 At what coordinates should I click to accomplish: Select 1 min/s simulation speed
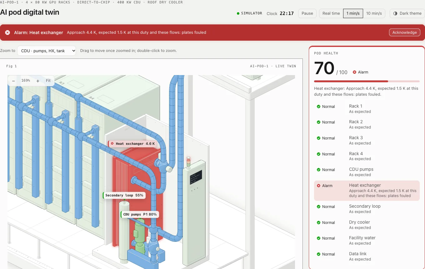[x=353, y=13]
